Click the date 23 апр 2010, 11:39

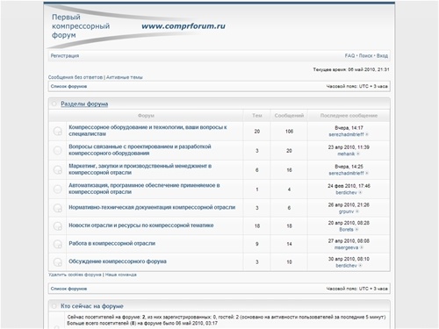[349, 147]
